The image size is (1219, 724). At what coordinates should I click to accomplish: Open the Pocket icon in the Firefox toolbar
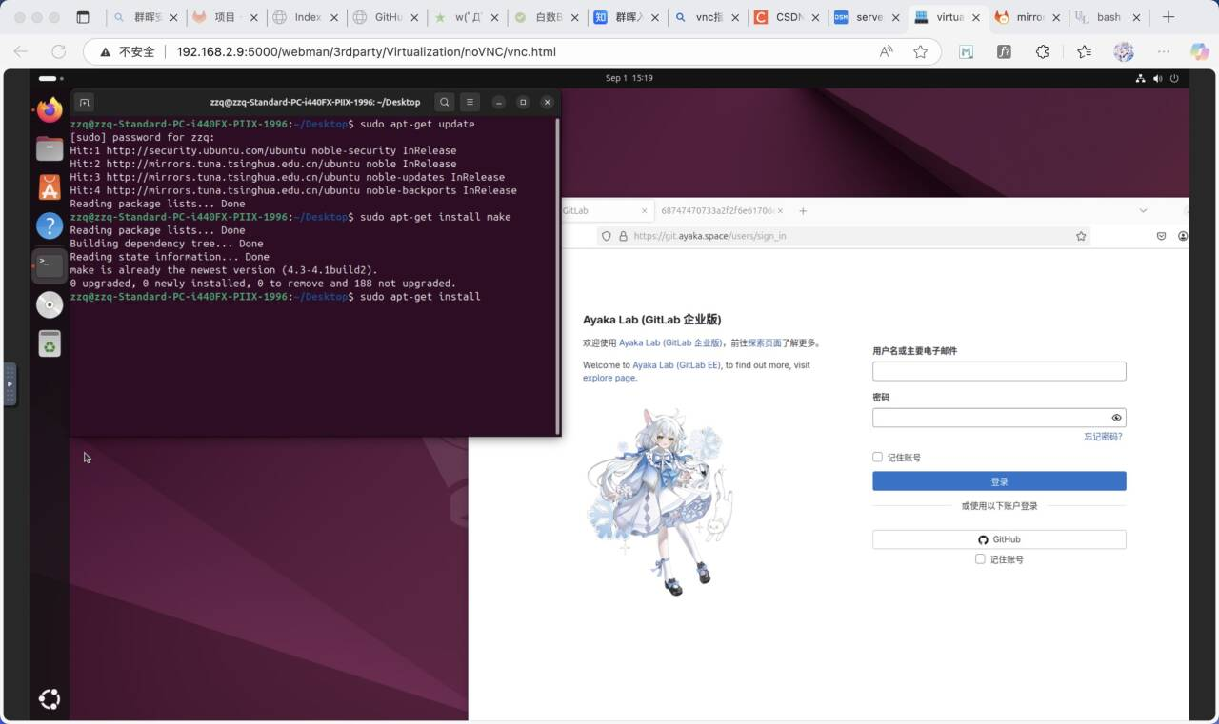point(1161,236)
